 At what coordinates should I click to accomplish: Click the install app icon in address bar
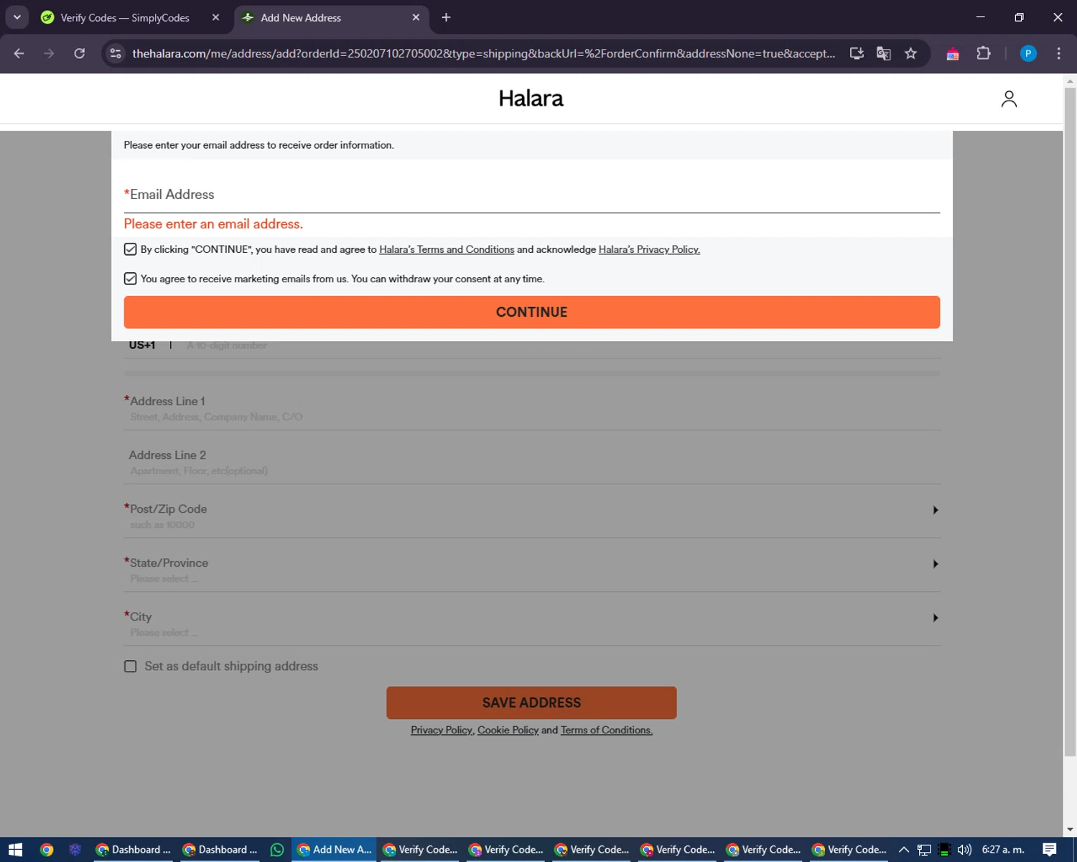pyautogui.click(x=857, y=53)
